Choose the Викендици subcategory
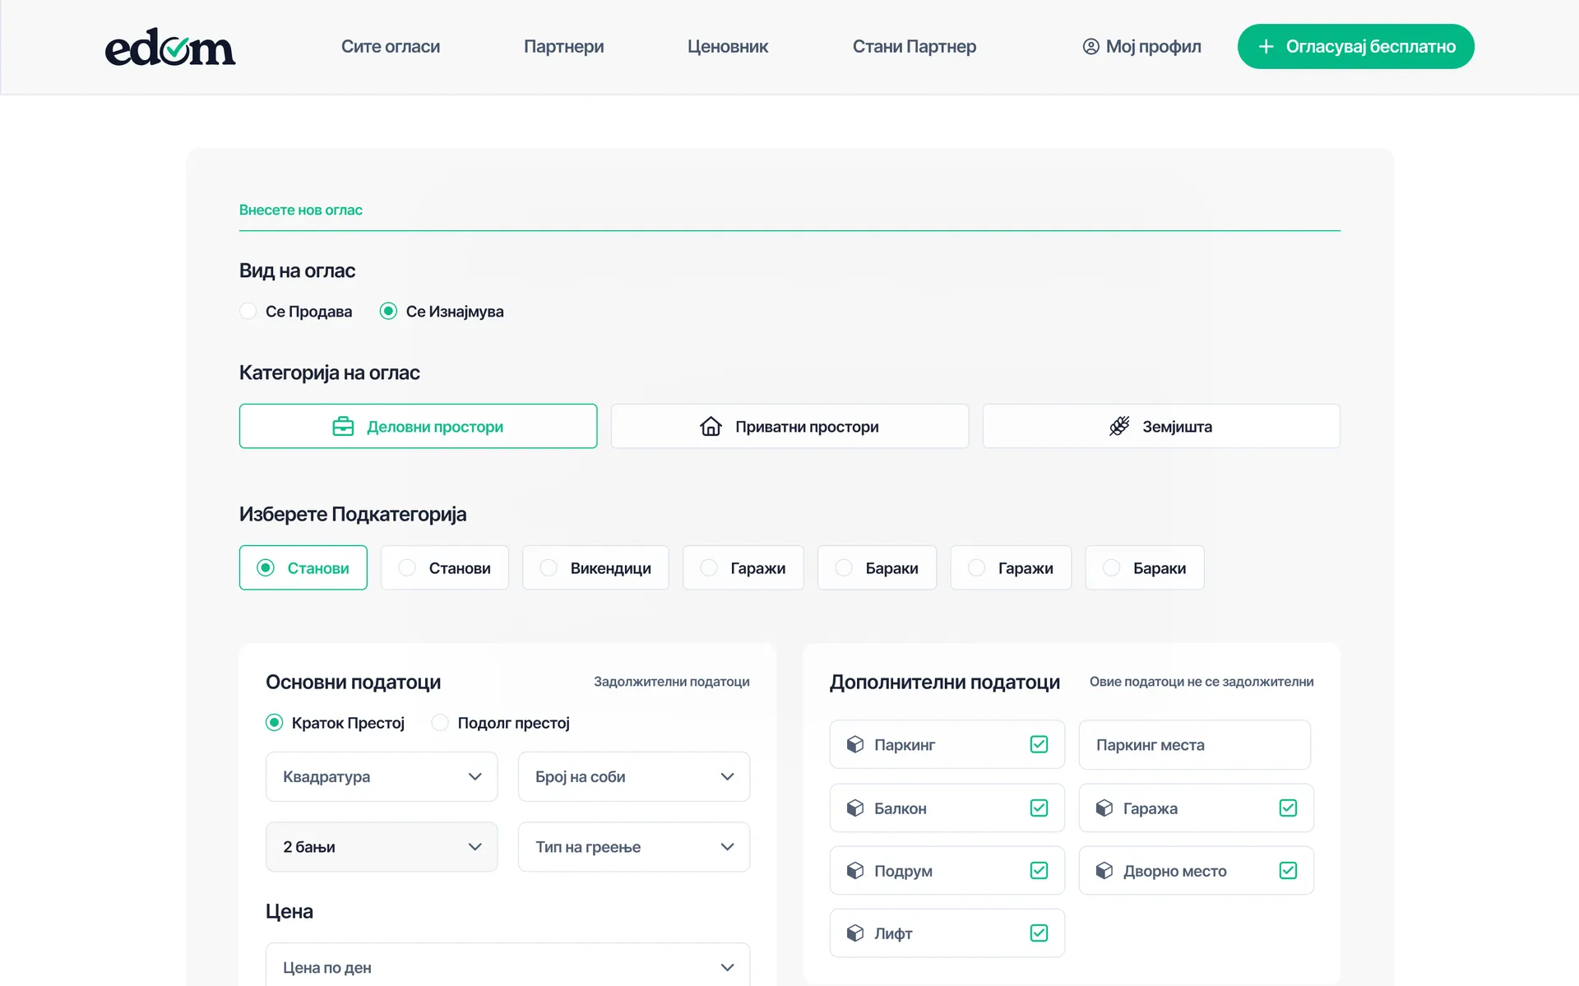 coord(595,567)
